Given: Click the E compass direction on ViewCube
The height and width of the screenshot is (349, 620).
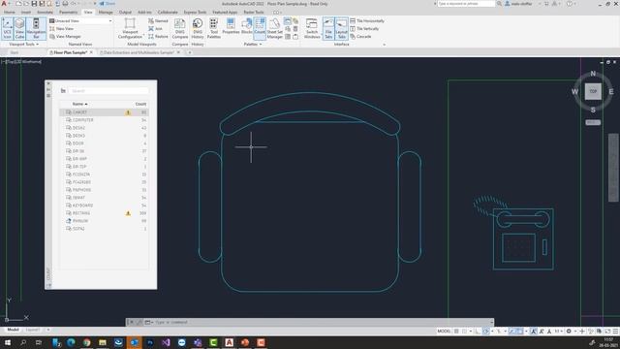Looking at the screenshot, I should (611, 91).
